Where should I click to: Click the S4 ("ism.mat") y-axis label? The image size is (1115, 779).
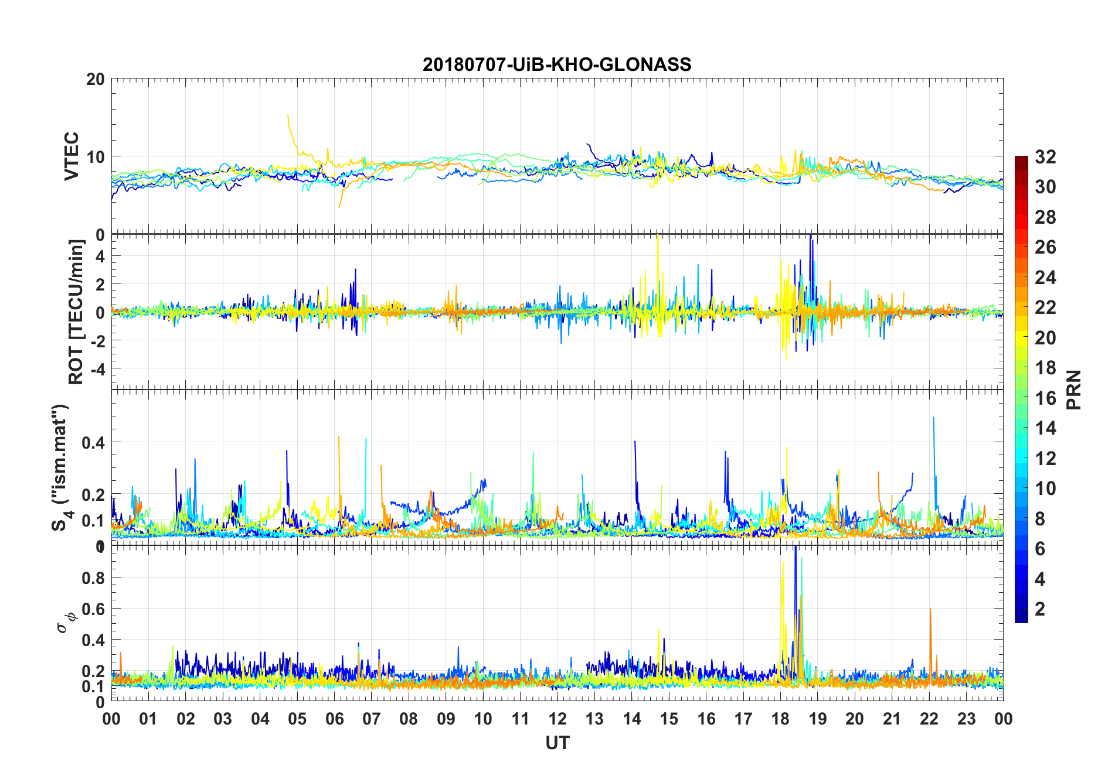[62, 467]
